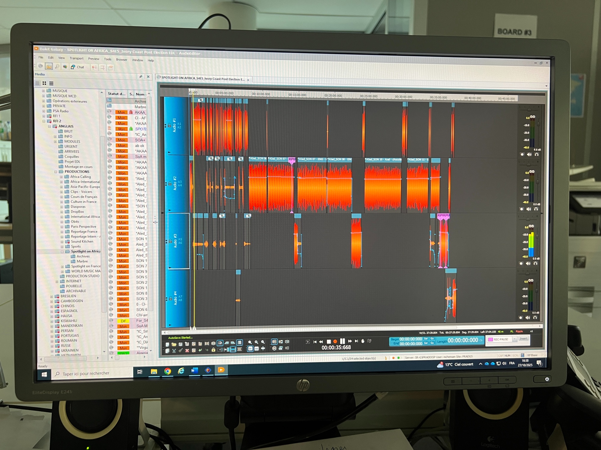Collapse the PRODUCTIONS folder tree node
This screenshot has width=601, height=450.
coord(56,172)
